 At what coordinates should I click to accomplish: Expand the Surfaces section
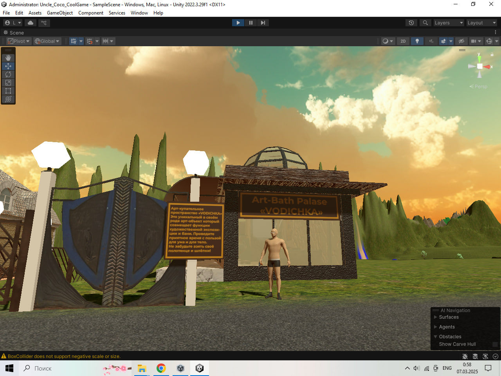435,317
